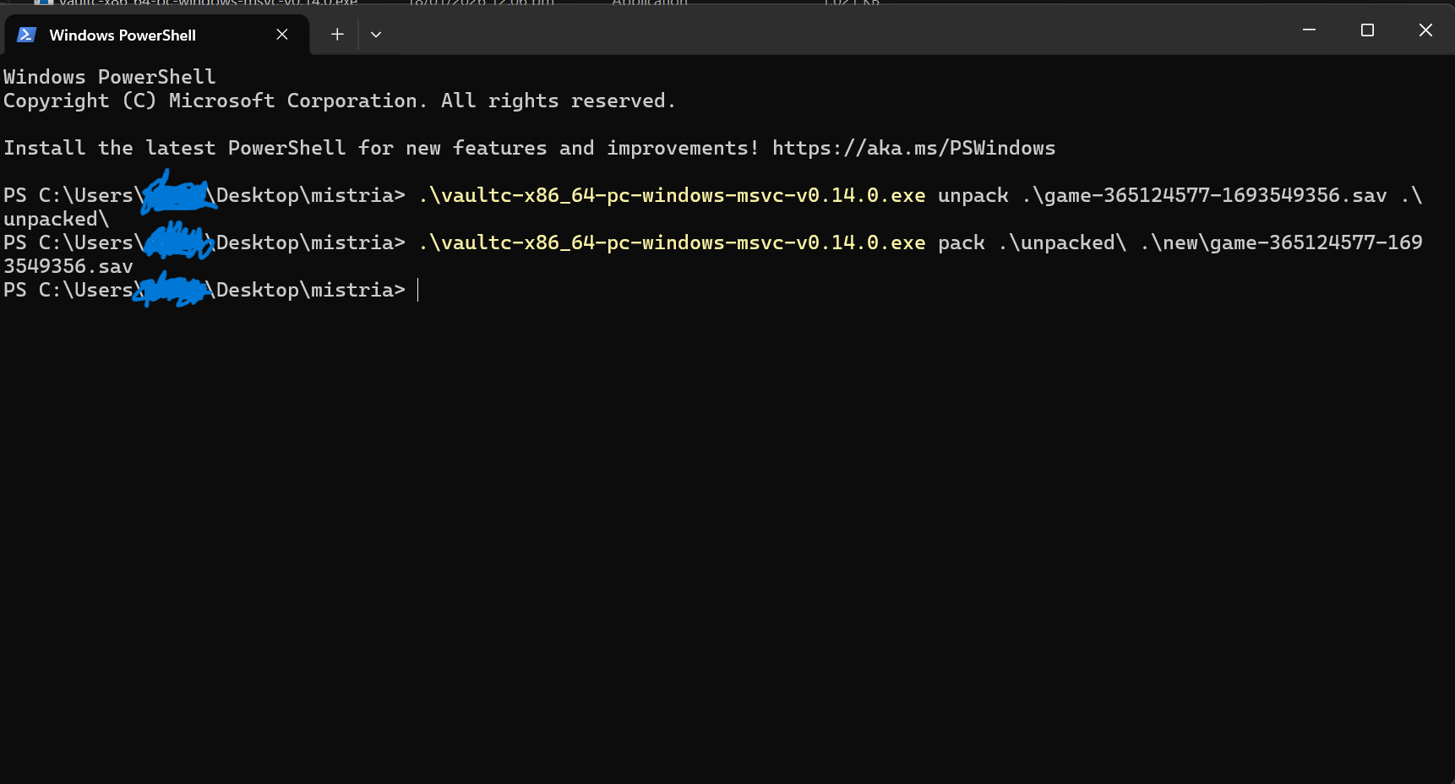Click at the blinking prompt cursor
Screen dimensions: 1455x784
coord(418,291)
